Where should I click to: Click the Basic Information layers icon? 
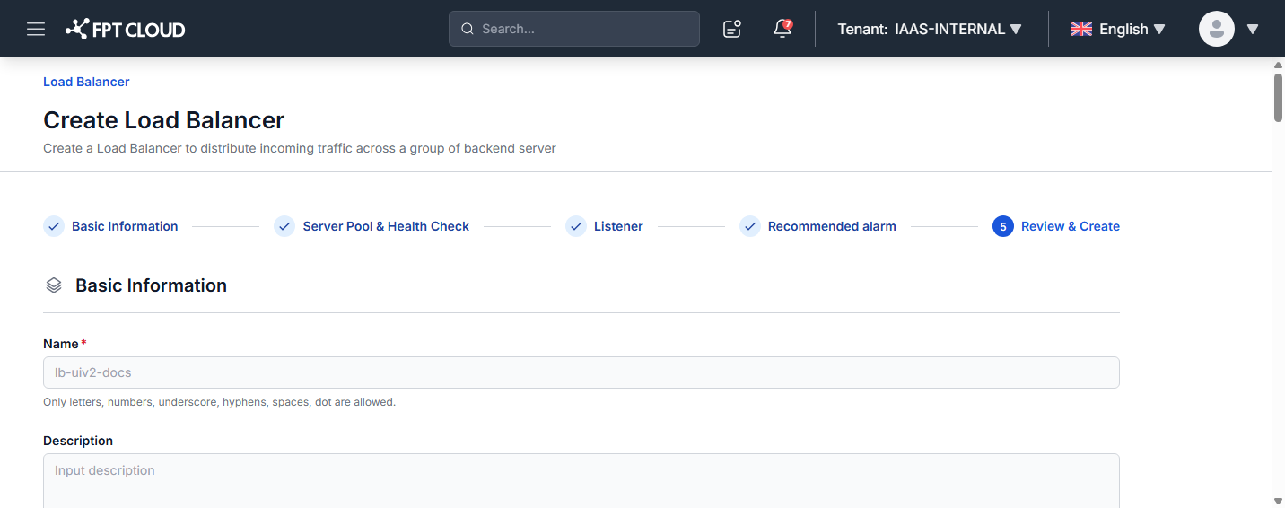pos(54,285)
